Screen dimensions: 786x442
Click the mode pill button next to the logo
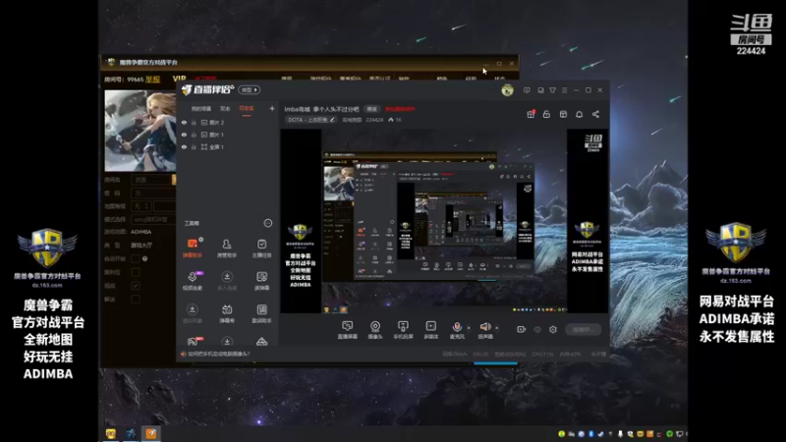pyautogui.click(x=250, y=89)
